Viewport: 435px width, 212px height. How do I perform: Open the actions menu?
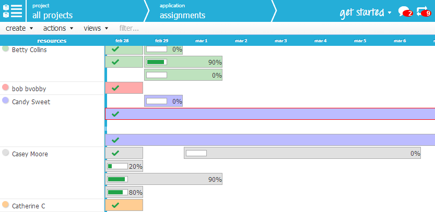coord(58,28)
